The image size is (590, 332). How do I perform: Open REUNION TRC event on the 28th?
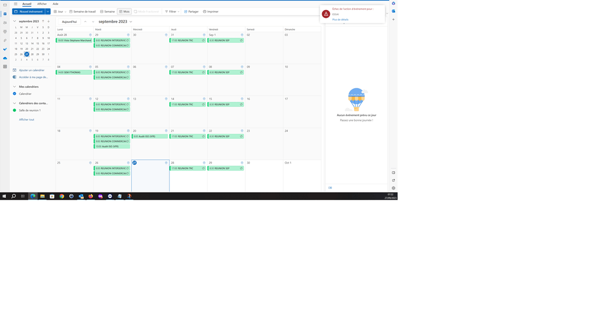click(187, 168)
